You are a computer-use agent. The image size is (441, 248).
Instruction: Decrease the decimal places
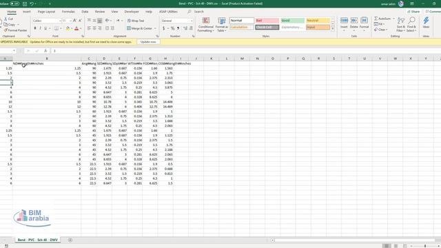click(191, 28)
